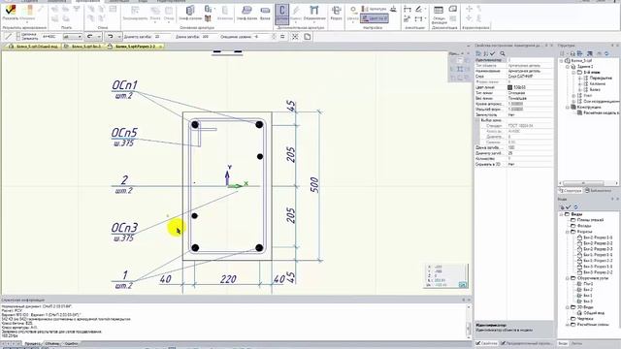Select the Фасады view item
This screenshot has height=349, width=621.
point(584,226)
